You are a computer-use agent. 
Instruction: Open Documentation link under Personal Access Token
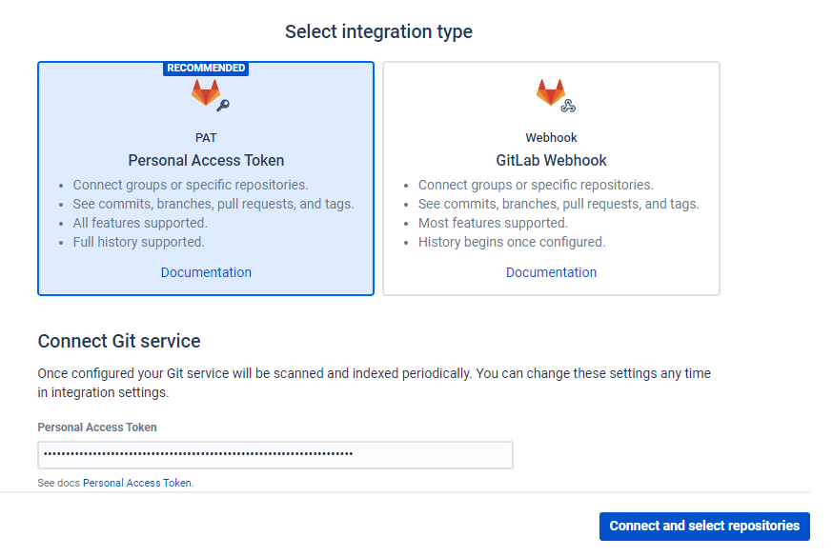click(x=206, y=272)
